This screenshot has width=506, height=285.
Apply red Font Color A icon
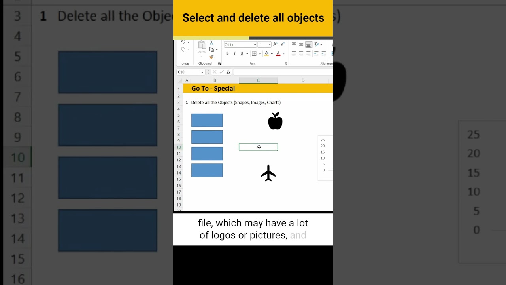(278, 53)
